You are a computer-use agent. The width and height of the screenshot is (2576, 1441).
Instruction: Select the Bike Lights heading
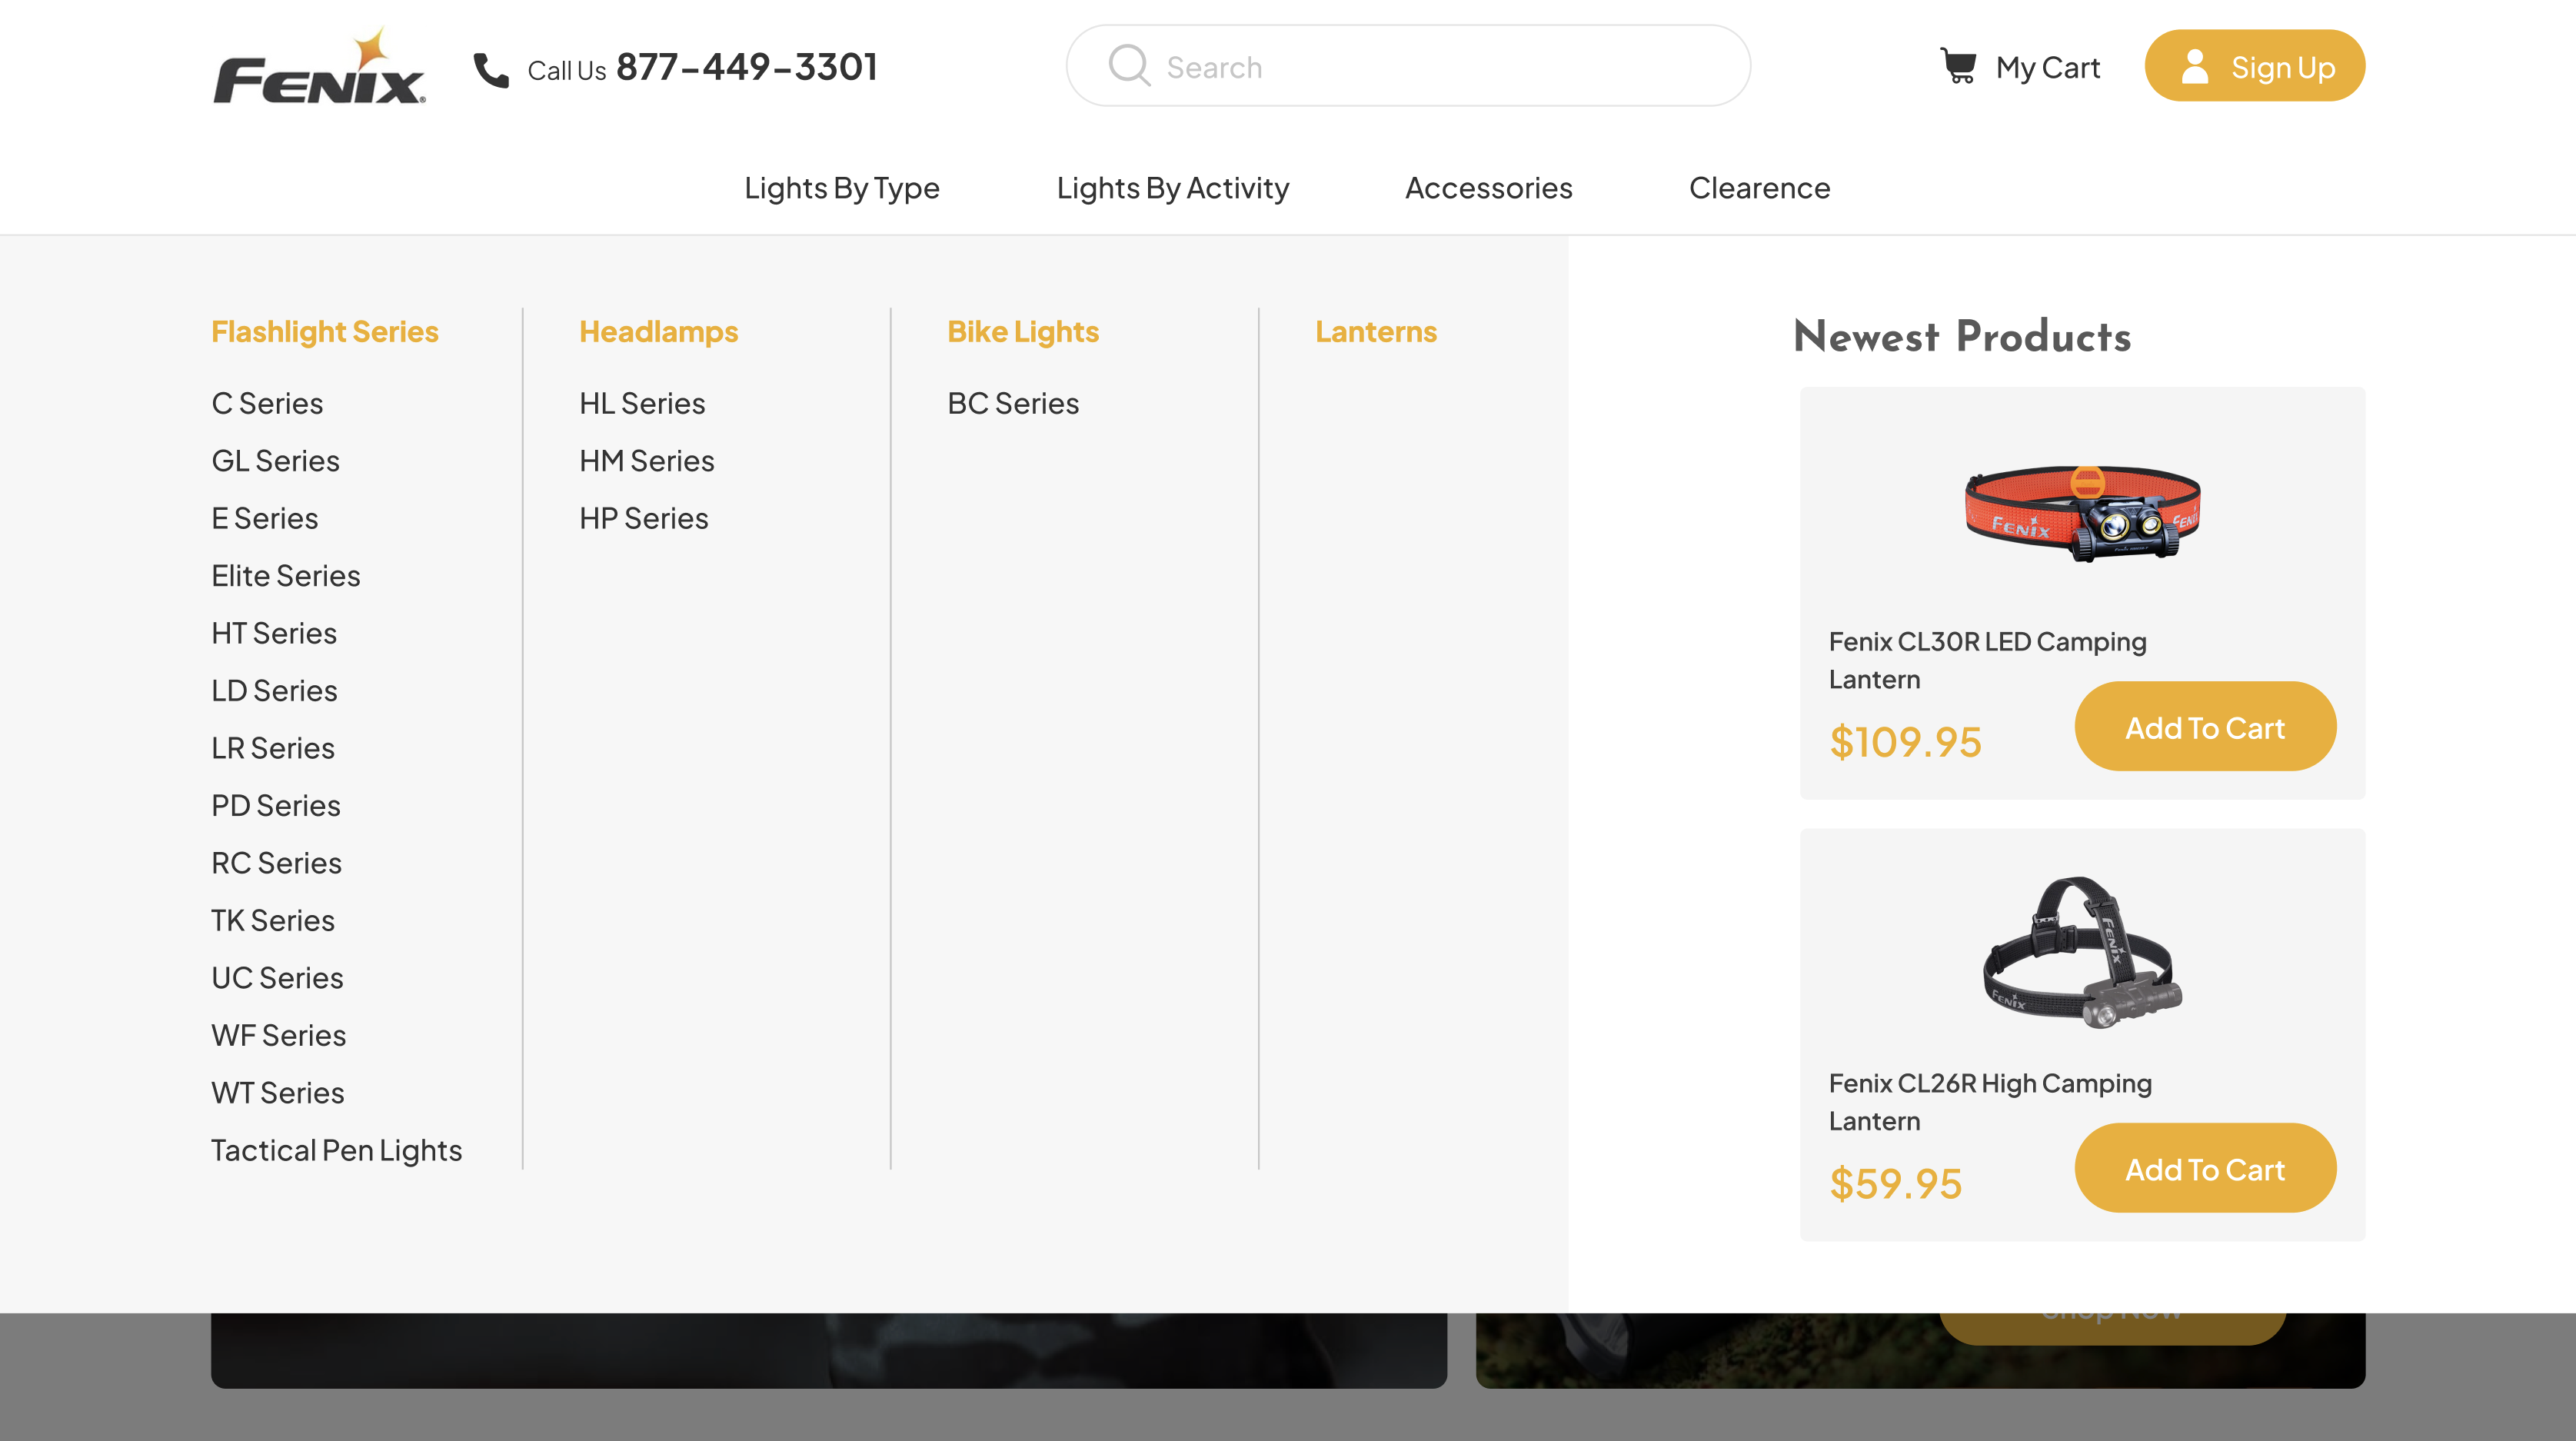coord(1023,332)
